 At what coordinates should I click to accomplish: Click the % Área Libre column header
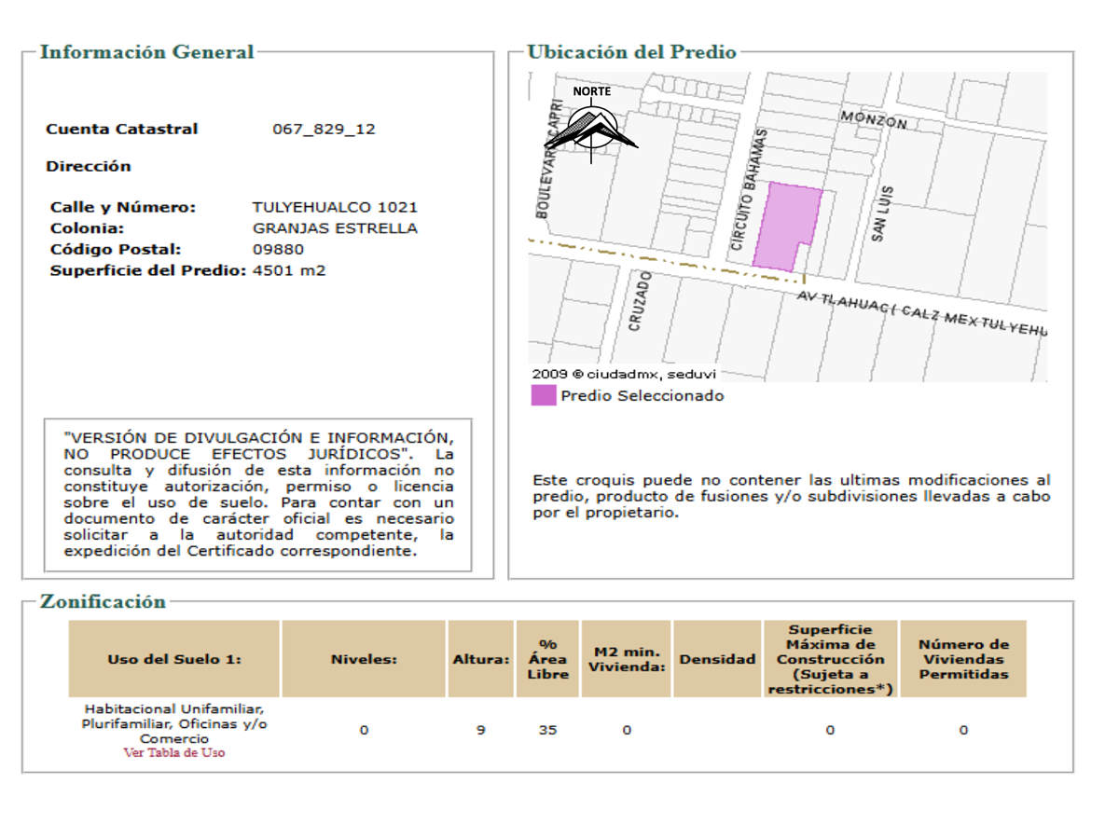click(x=547, y=659)
